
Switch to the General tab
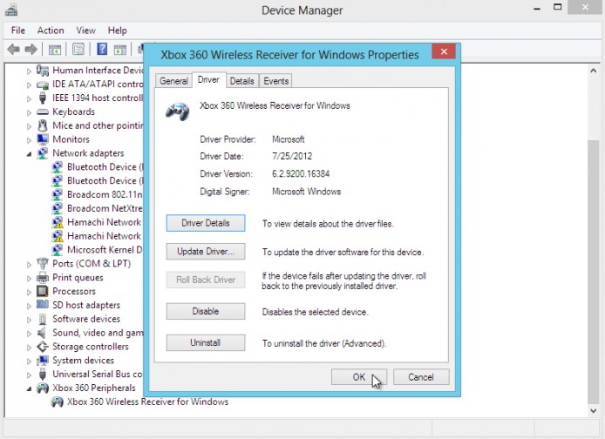(x=173, y=81)
